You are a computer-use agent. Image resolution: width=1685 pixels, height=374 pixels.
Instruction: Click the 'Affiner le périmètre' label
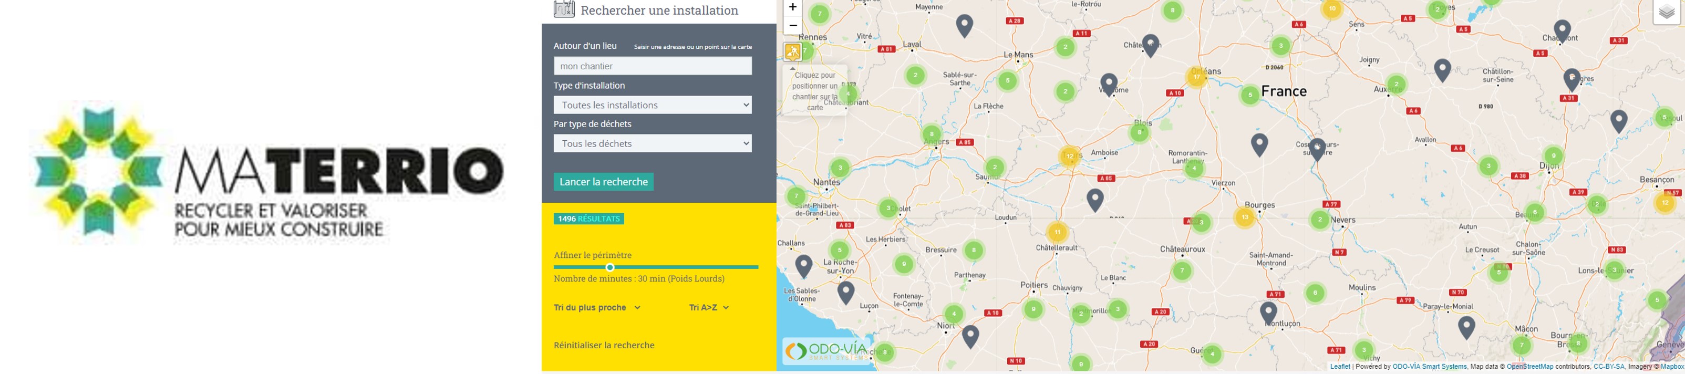click(x=593, y=255)
